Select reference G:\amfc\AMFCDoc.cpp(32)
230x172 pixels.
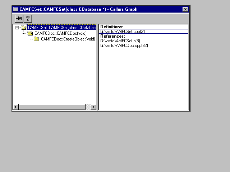pyautogui.click(x=124, y=46)
